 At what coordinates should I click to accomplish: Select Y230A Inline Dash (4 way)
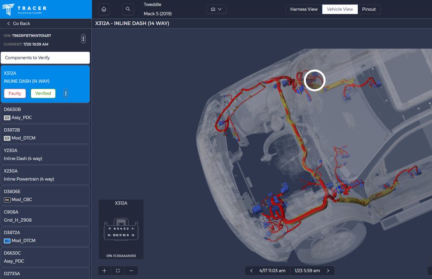pyautogui.click(x=45, y=154)
